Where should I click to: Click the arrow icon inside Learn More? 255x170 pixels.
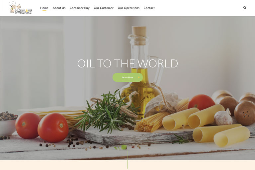139,77
